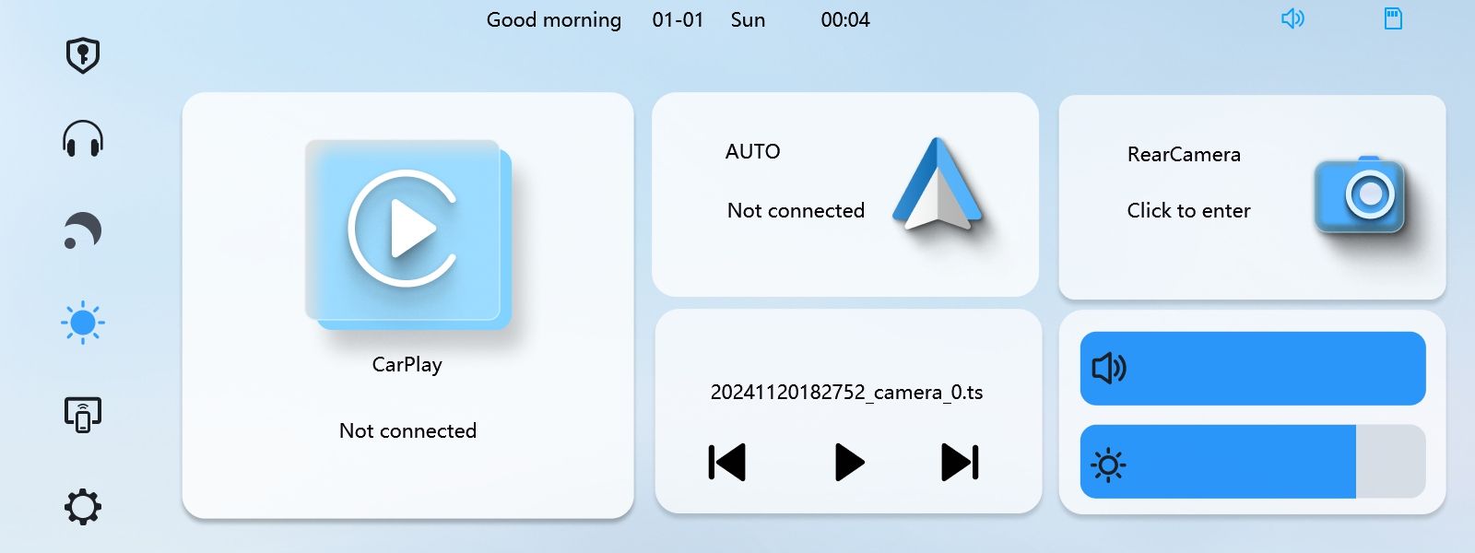The width and height of the screenshot is (1475, 553).
Task: Tap the speaker icon in top status bar
Action: pyautogui.click(x=1292, y=18)
